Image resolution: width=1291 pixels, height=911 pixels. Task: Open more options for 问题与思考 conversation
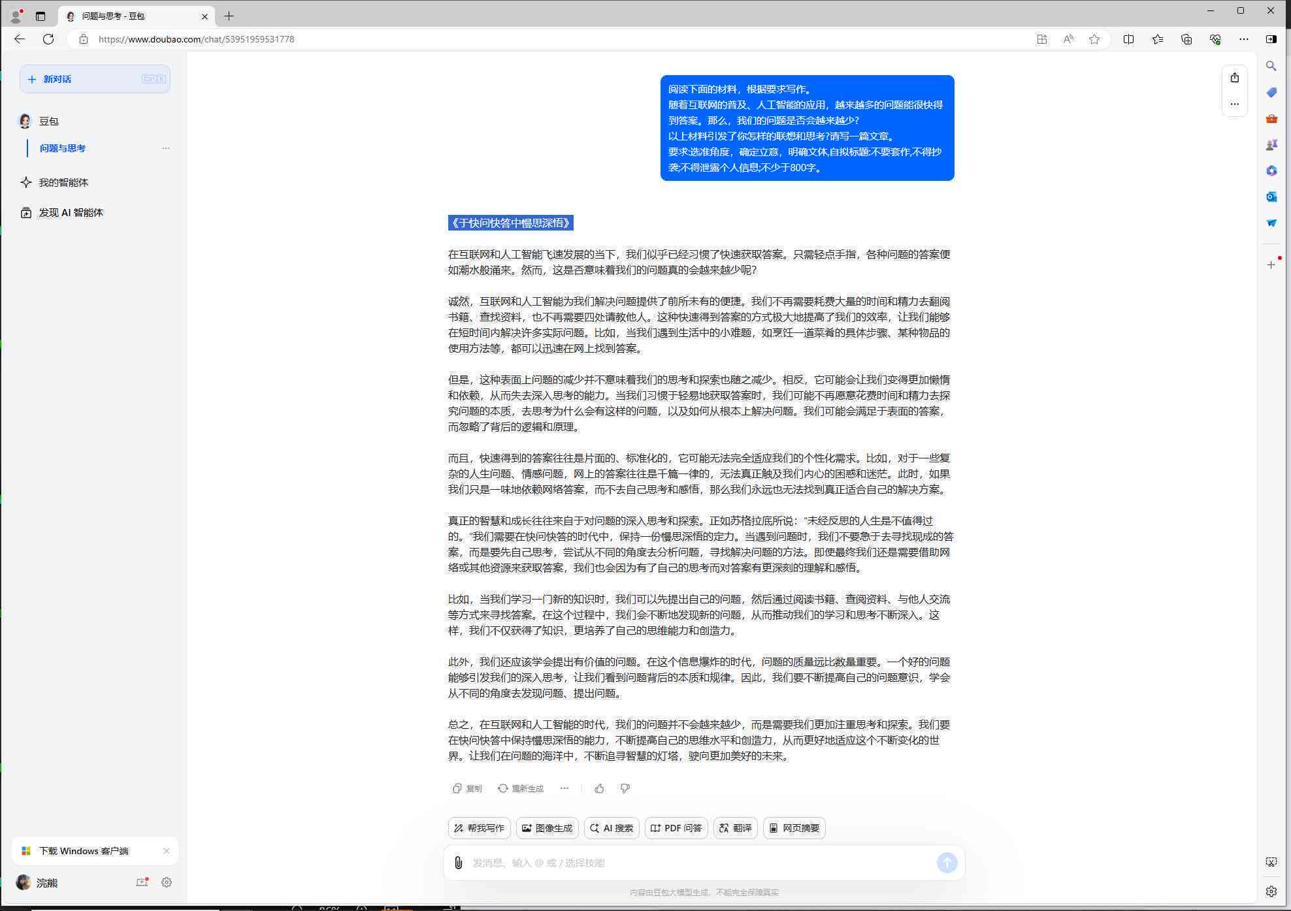166,148
